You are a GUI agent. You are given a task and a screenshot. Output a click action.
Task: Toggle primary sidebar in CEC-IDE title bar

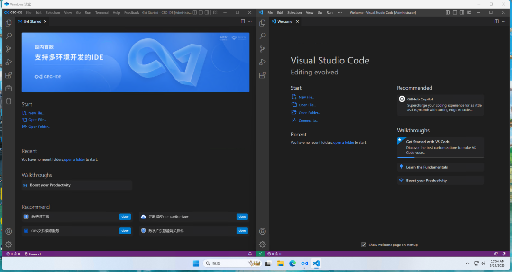[195, 12]
